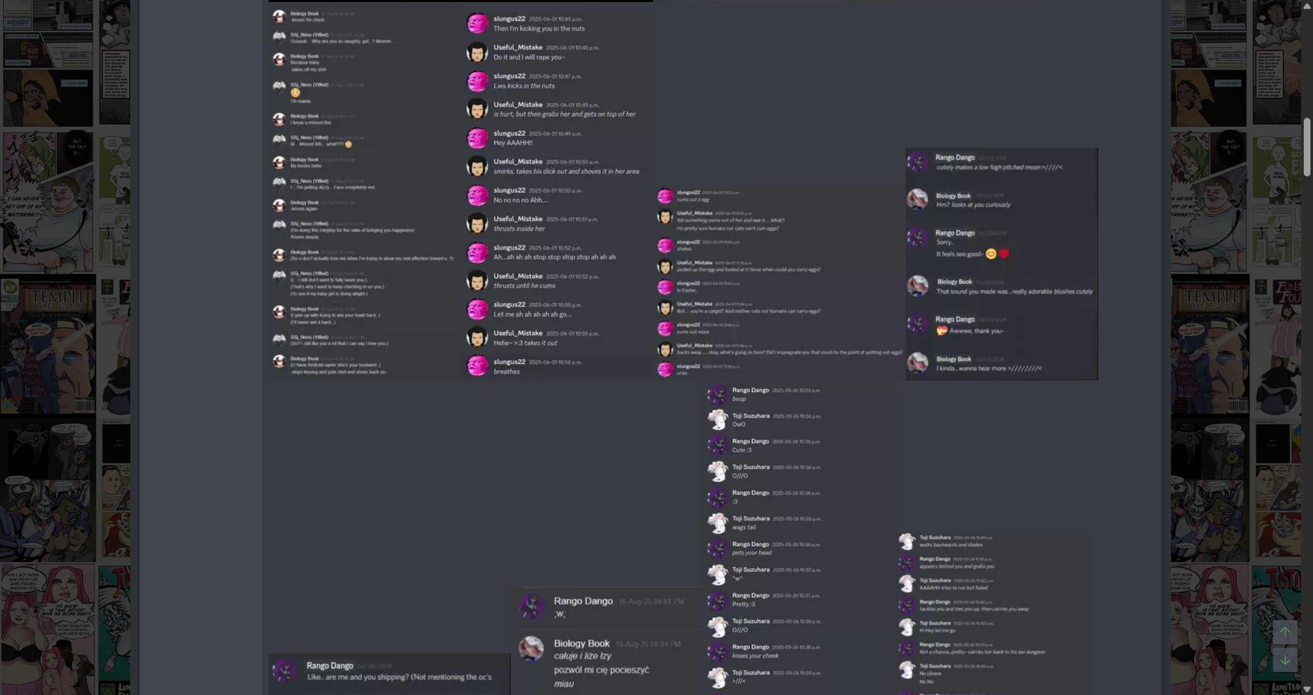Open Biology Book's avatar on the 16-Aug-25 message
Screen dimensions: 1313x695
pos(532,649)
